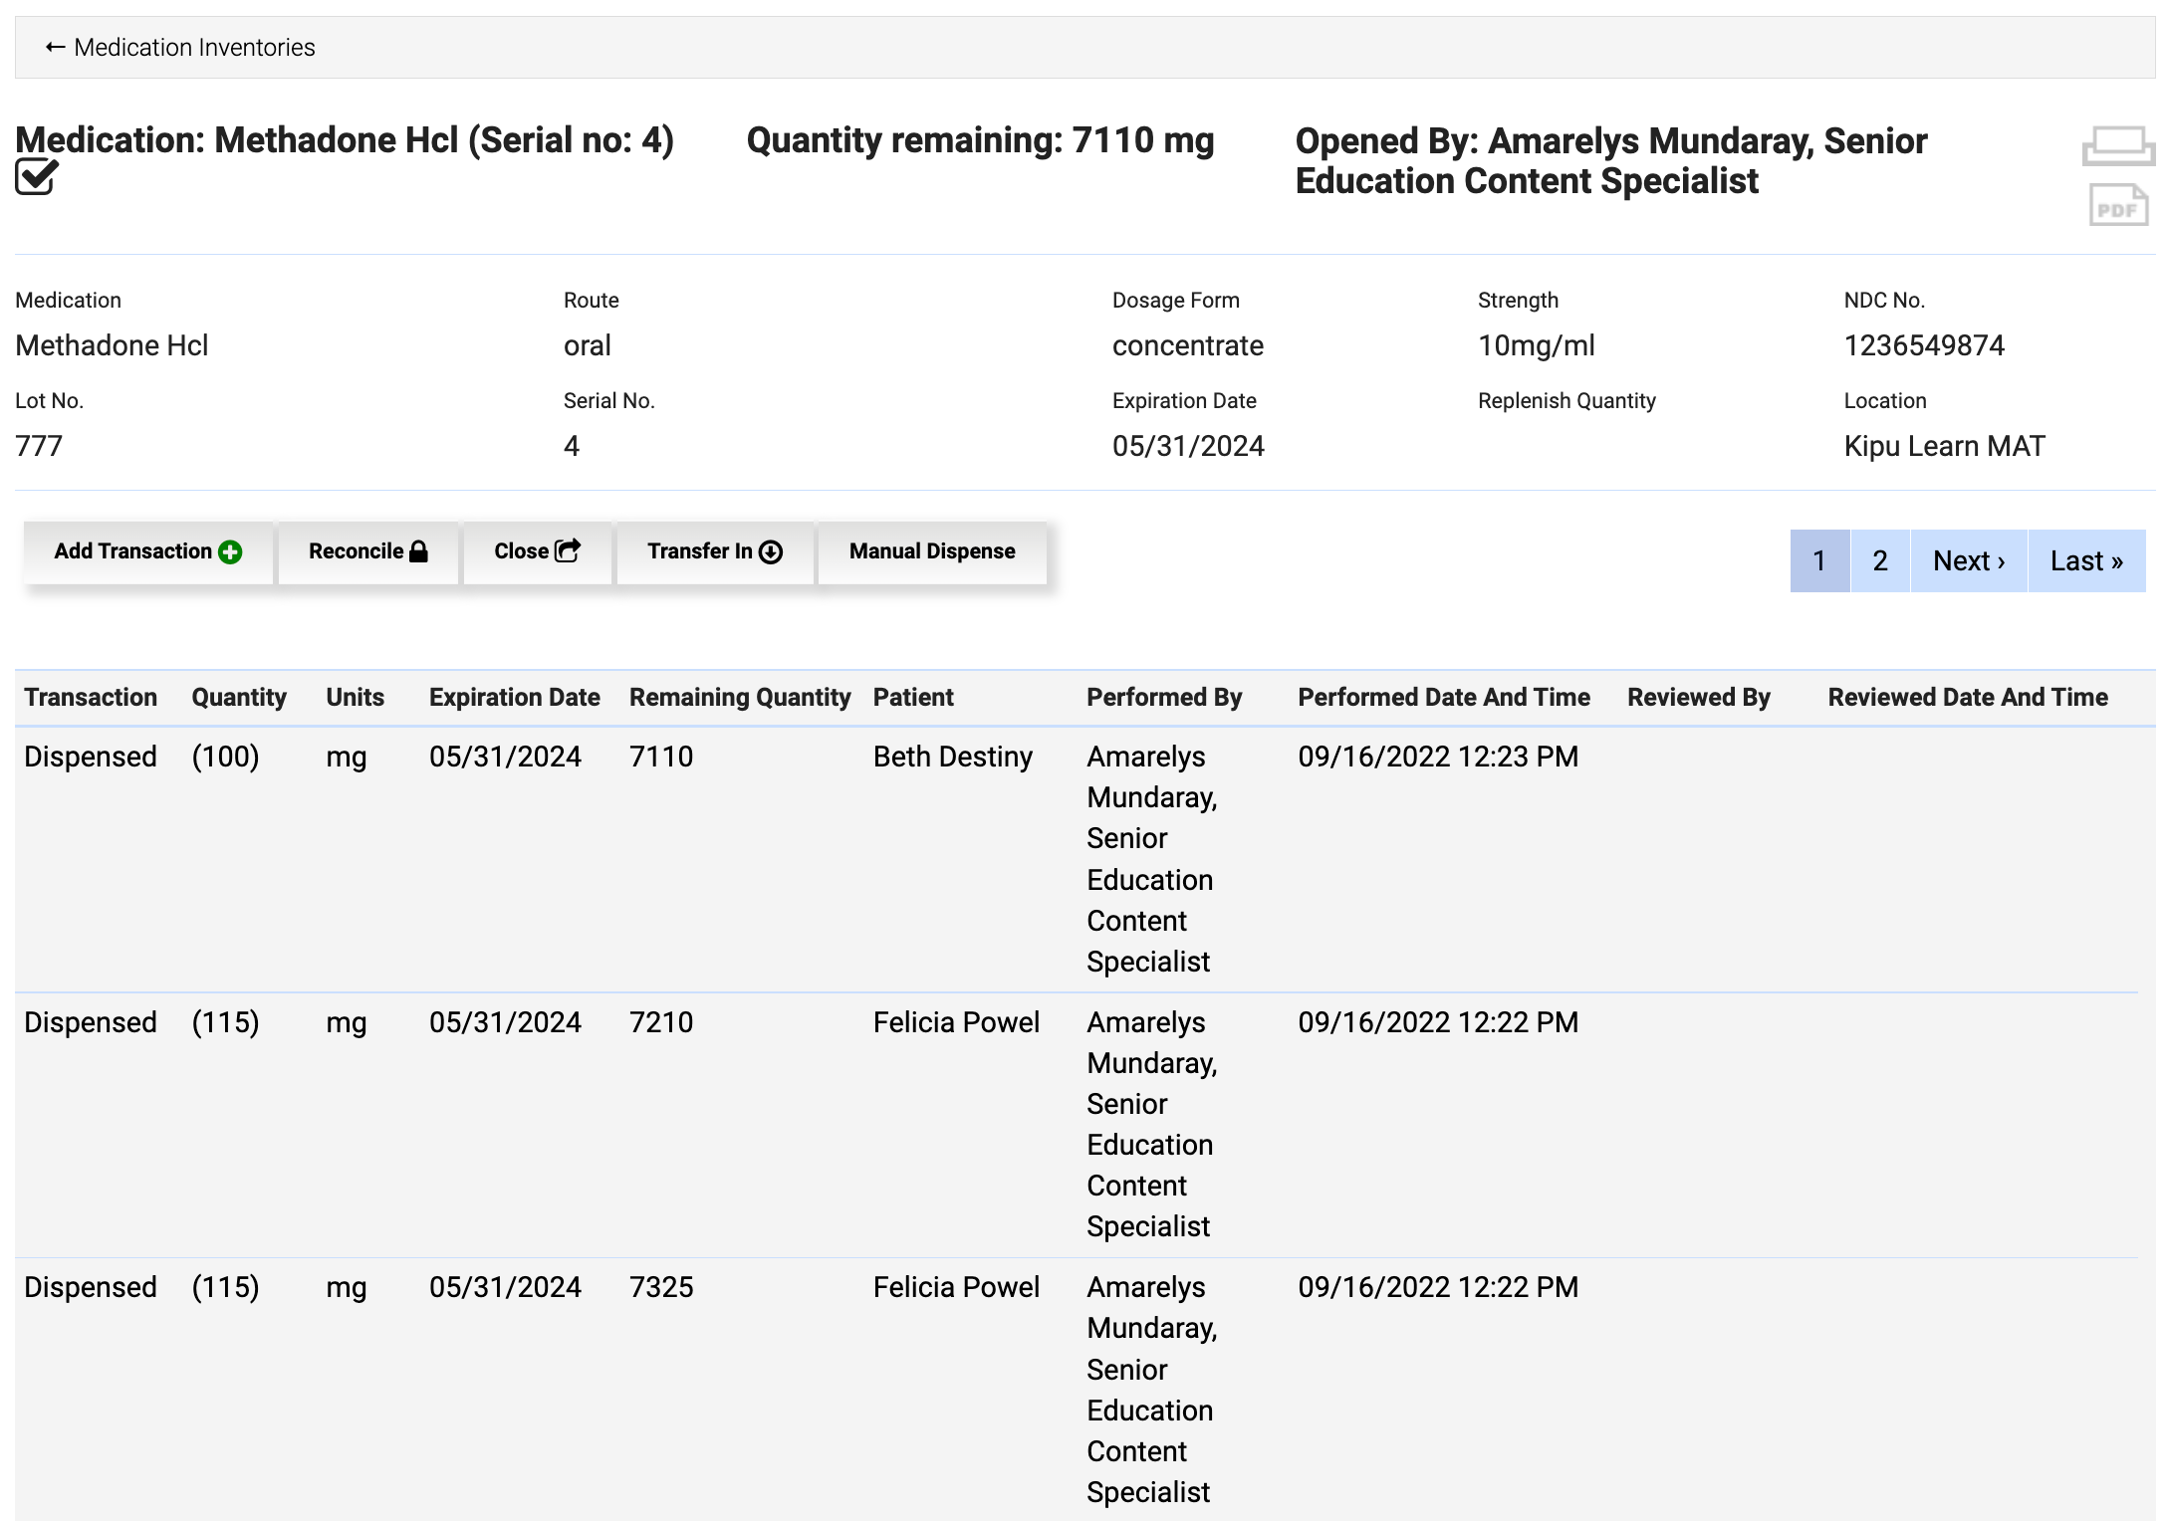2167x1521 pixels.
Task: Click the green plus icon on Add Transaction
Action: 229,550
